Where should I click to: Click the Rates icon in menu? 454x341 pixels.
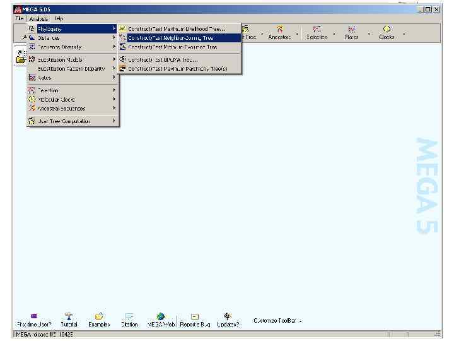click(x=32, y=78)
